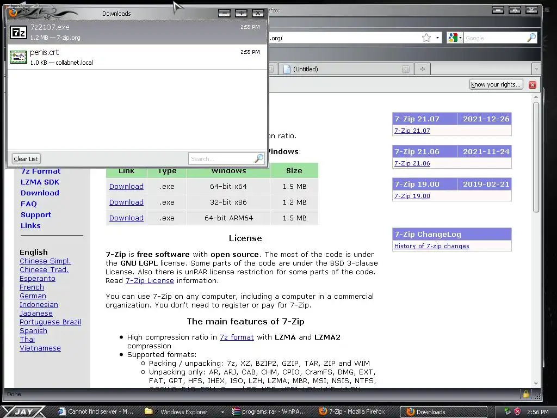
Task: Click the scrollbar up arrow
Action: pos(536,97)
